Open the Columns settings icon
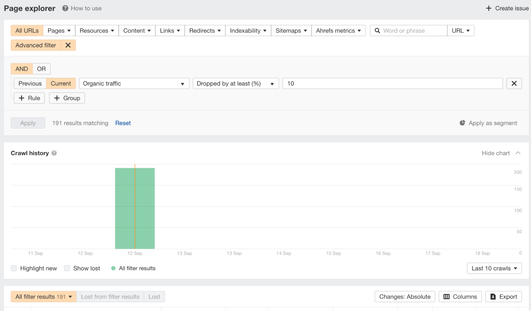Image resolution: width=531 pixels, height=311 pixels. 447,296
